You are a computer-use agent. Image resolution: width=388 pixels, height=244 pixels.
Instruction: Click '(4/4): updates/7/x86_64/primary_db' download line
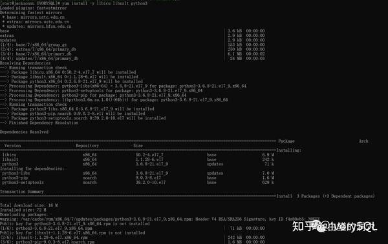39,59
